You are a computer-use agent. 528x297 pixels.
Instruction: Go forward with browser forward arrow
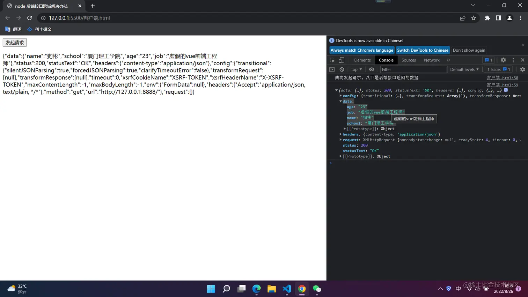pyautogui.click(x=19, y=18)
